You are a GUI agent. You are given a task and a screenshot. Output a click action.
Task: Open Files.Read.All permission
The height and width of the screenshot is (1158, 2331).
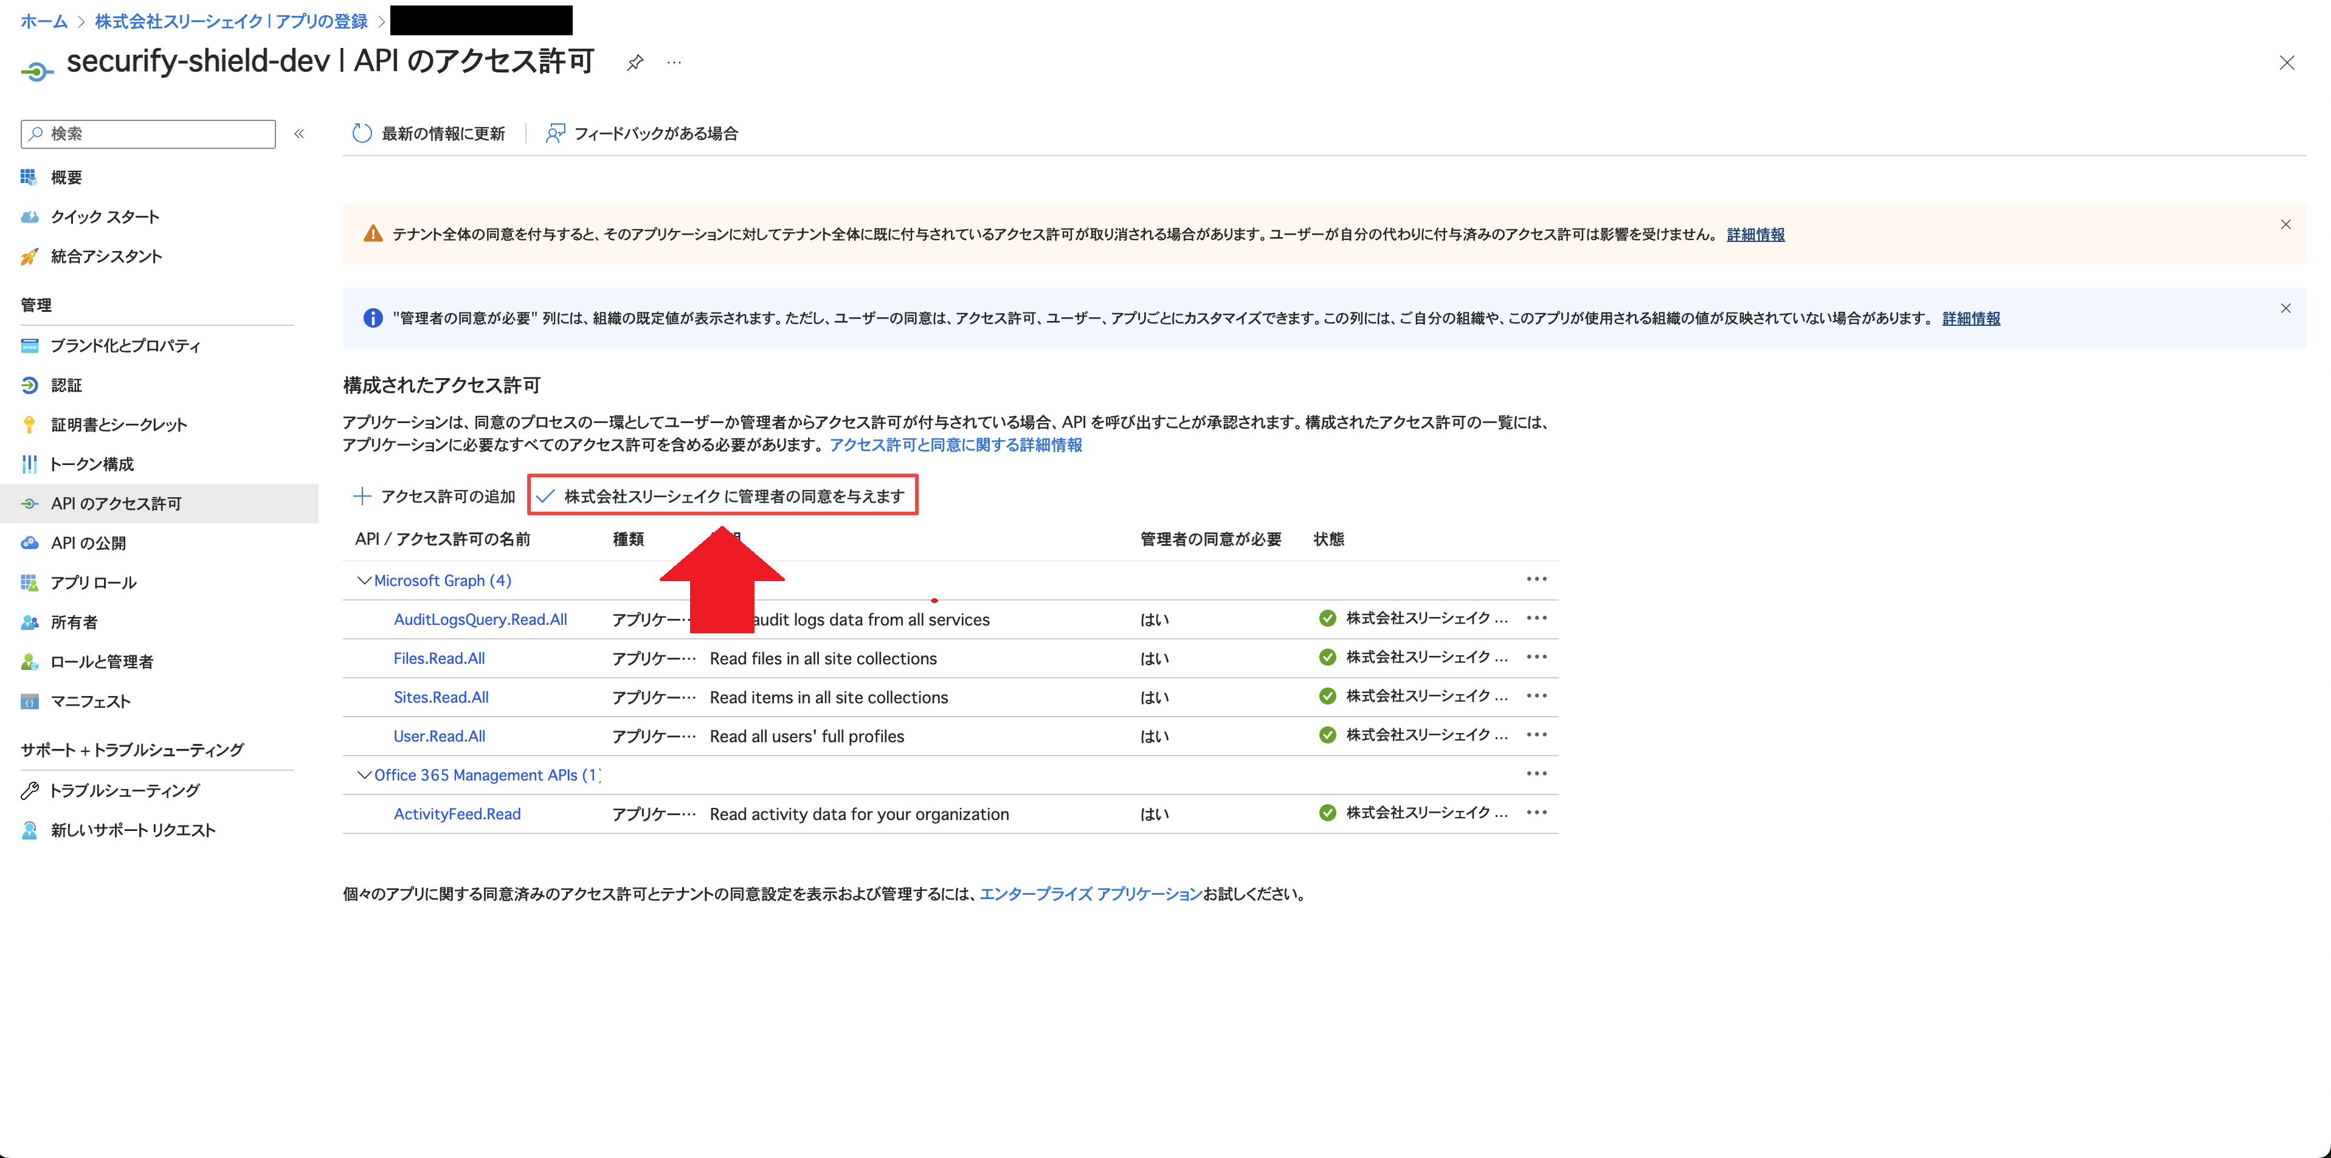[439, 658]
